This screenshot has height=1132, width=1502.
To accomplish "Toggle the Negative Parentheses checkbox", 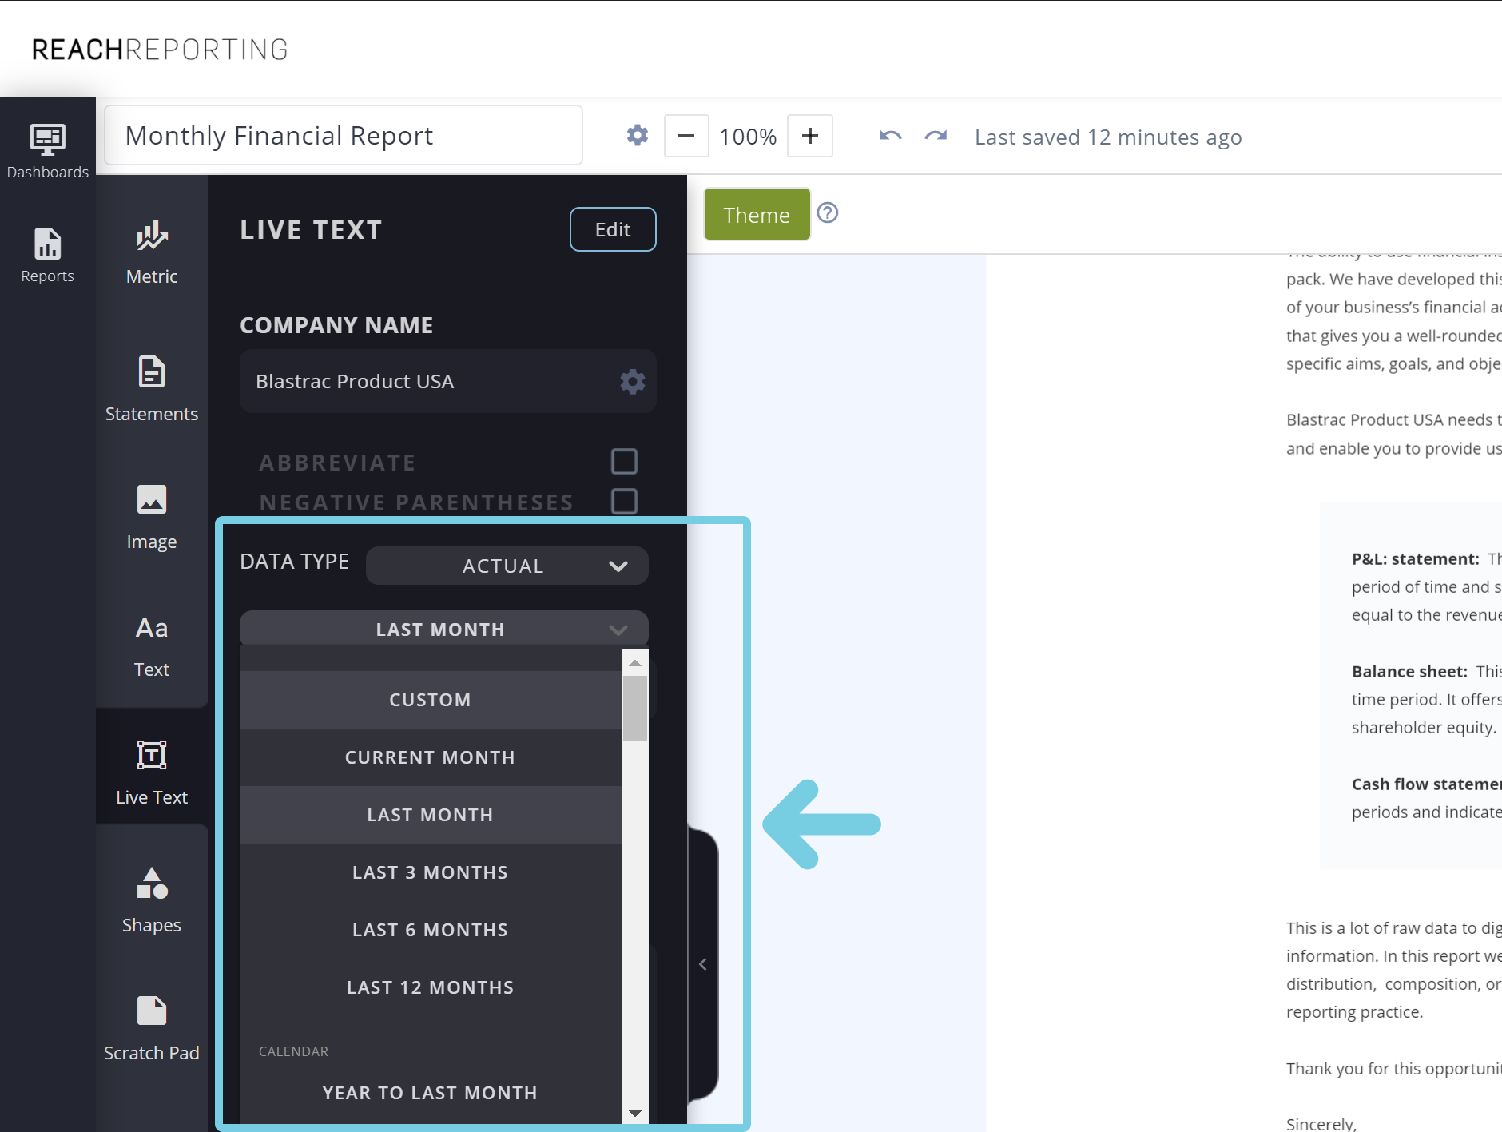I will point(624,502).
